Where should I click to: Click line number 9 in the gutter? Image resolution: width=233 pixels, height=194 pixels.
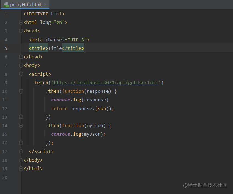coord(6,83)
